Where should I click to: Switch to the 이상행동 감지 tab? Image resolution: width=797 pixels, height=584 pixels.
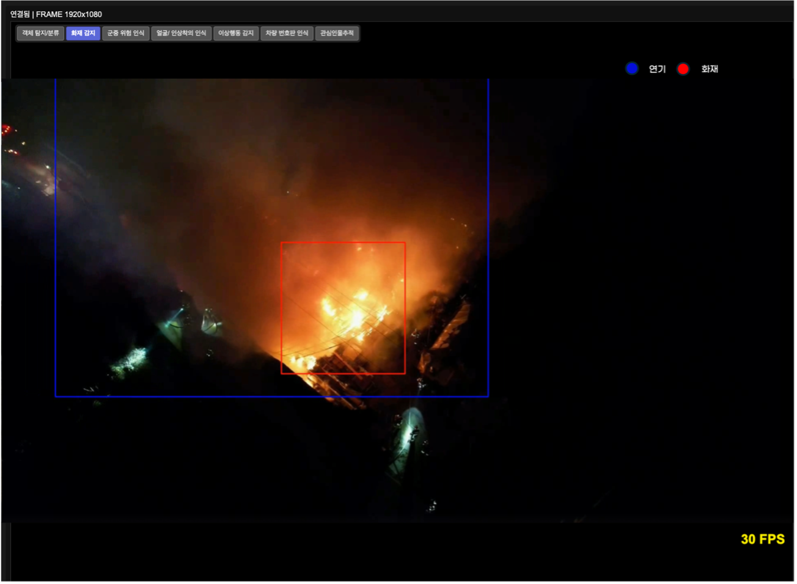(x=236, y=33)
